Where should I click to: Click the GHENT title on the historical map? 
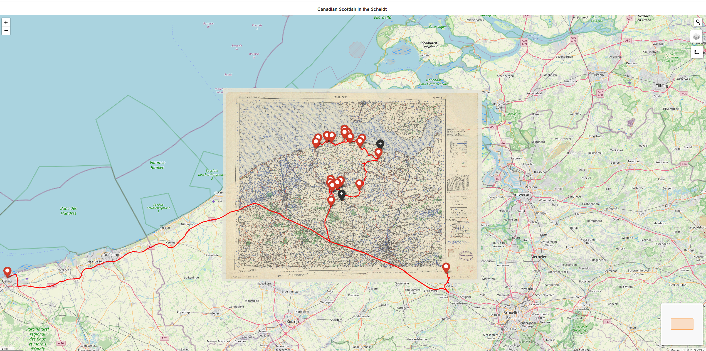pyautogui.click(x=340, y=97)
